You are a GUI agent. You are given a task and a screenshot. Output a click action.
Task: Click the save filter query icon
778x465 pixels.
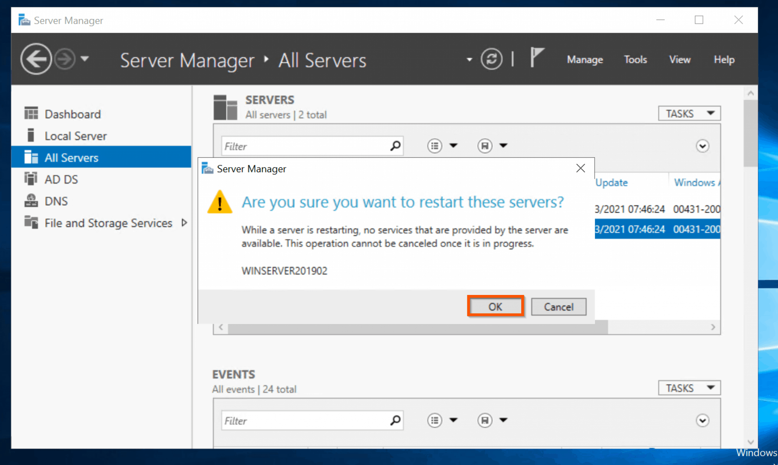click(x=484, y=145)
